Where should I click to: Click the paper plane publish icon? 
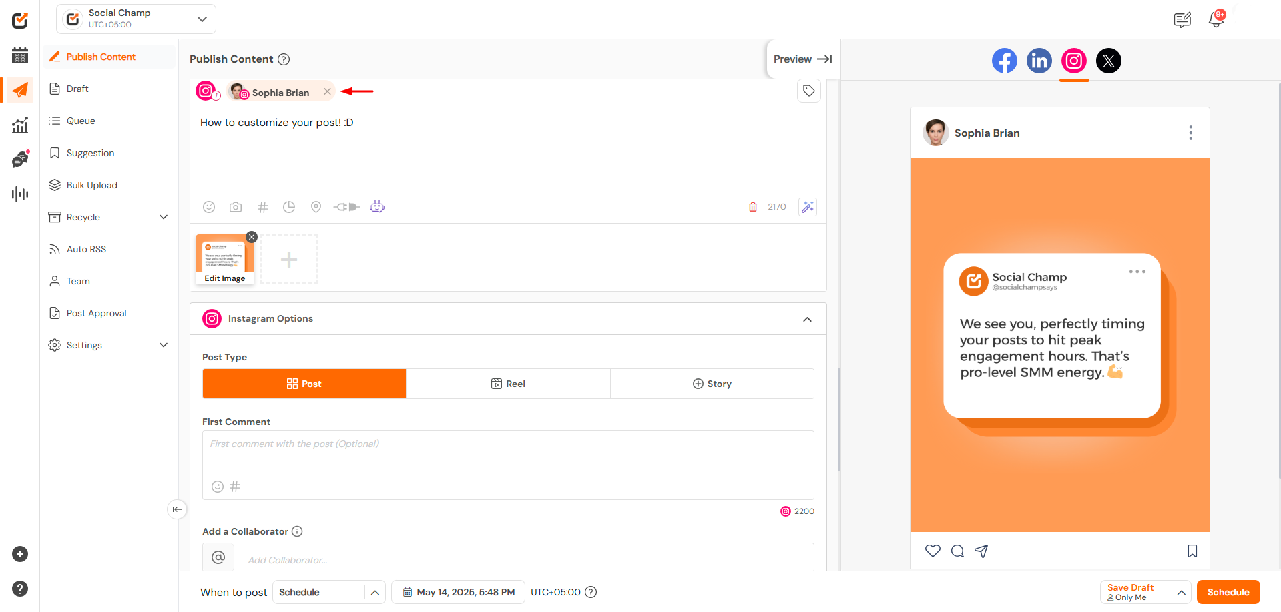click(20, 90)
